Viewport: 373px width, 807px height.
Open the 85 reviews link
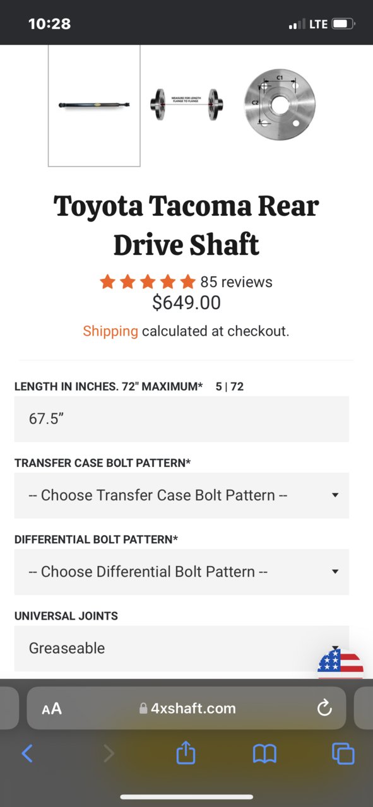click(x=236, y=282)
